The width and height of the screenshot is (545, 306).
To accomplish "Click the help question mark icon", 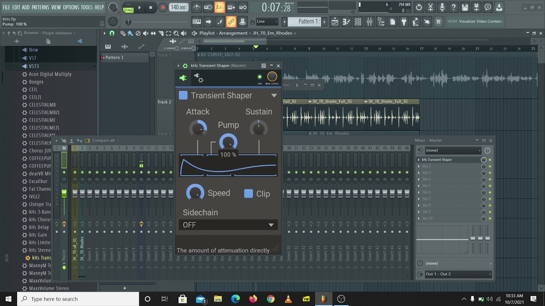I will pos(453,7).
